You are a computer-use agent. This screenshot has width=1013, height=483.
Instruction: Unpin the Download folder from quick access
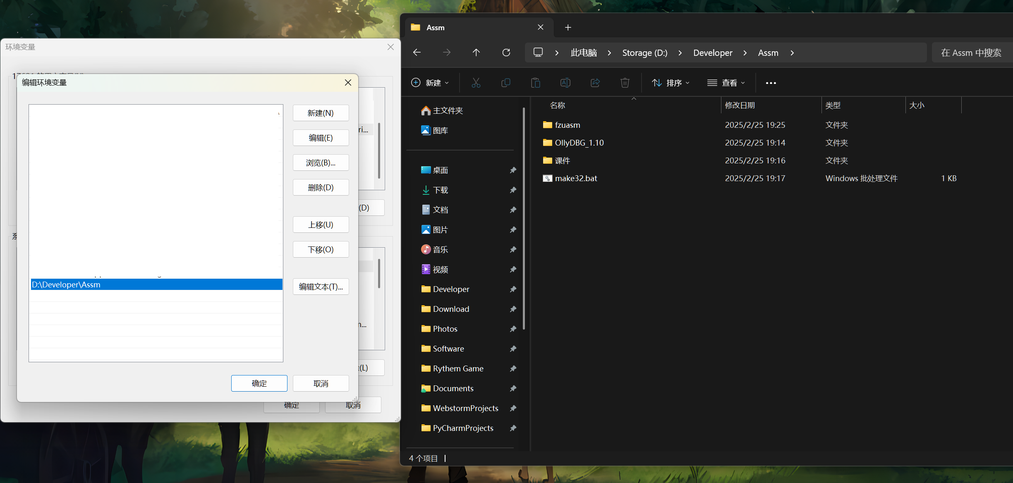tap(513, 309)
